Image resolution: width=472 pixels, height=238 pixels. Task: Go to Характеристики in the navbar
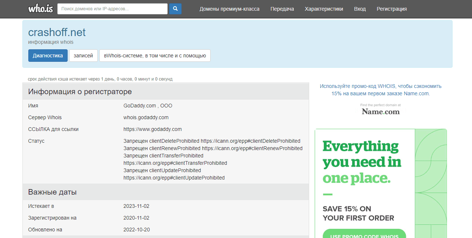[x=324, y=9]
